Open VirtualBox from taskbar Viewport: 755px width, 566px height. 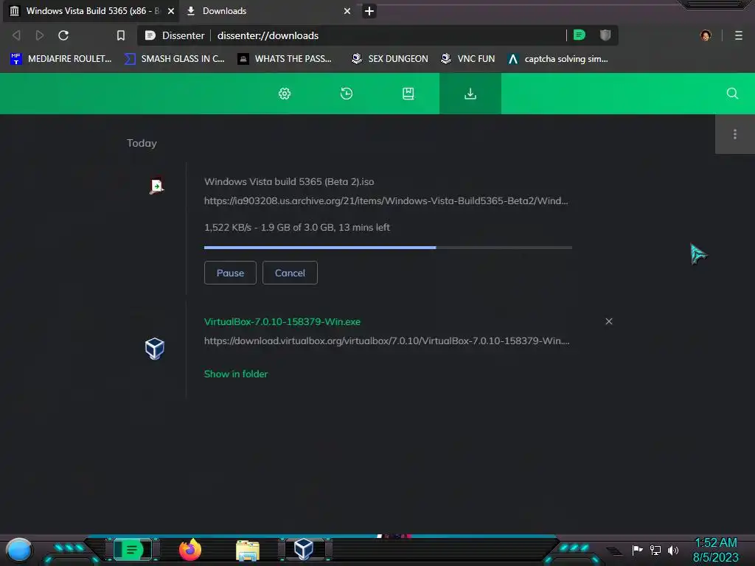coord(304,549)
